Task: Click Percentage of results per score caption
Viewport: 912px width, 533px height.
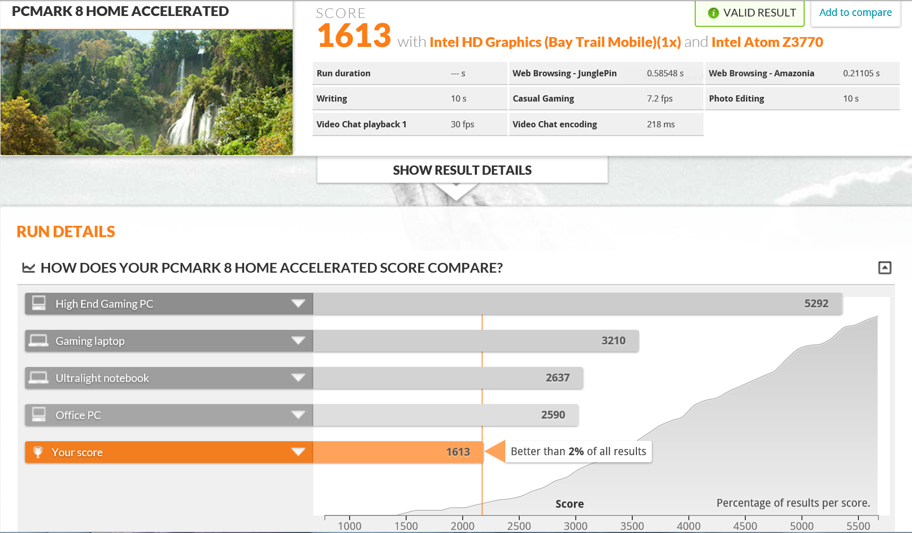Action: point(793,503)
